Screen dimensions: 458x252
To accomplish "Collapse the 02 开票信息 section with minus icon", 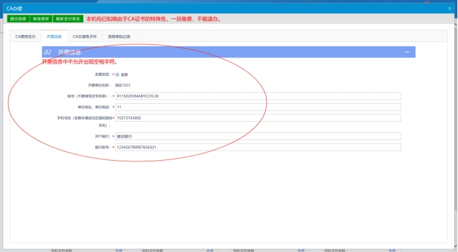I will tap(406, 52).
